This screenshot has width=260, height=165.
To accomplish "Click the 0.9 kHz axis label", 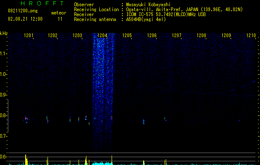I will coord(3,95).
